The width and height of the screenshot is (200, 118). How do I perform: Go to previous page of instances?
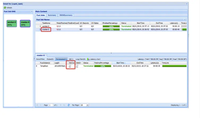coord(40,105)
